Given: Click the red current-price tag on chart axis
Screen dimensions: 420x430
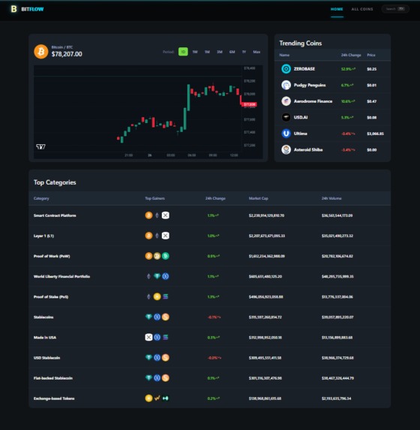Looking at the screenshot, I should 250,104.
